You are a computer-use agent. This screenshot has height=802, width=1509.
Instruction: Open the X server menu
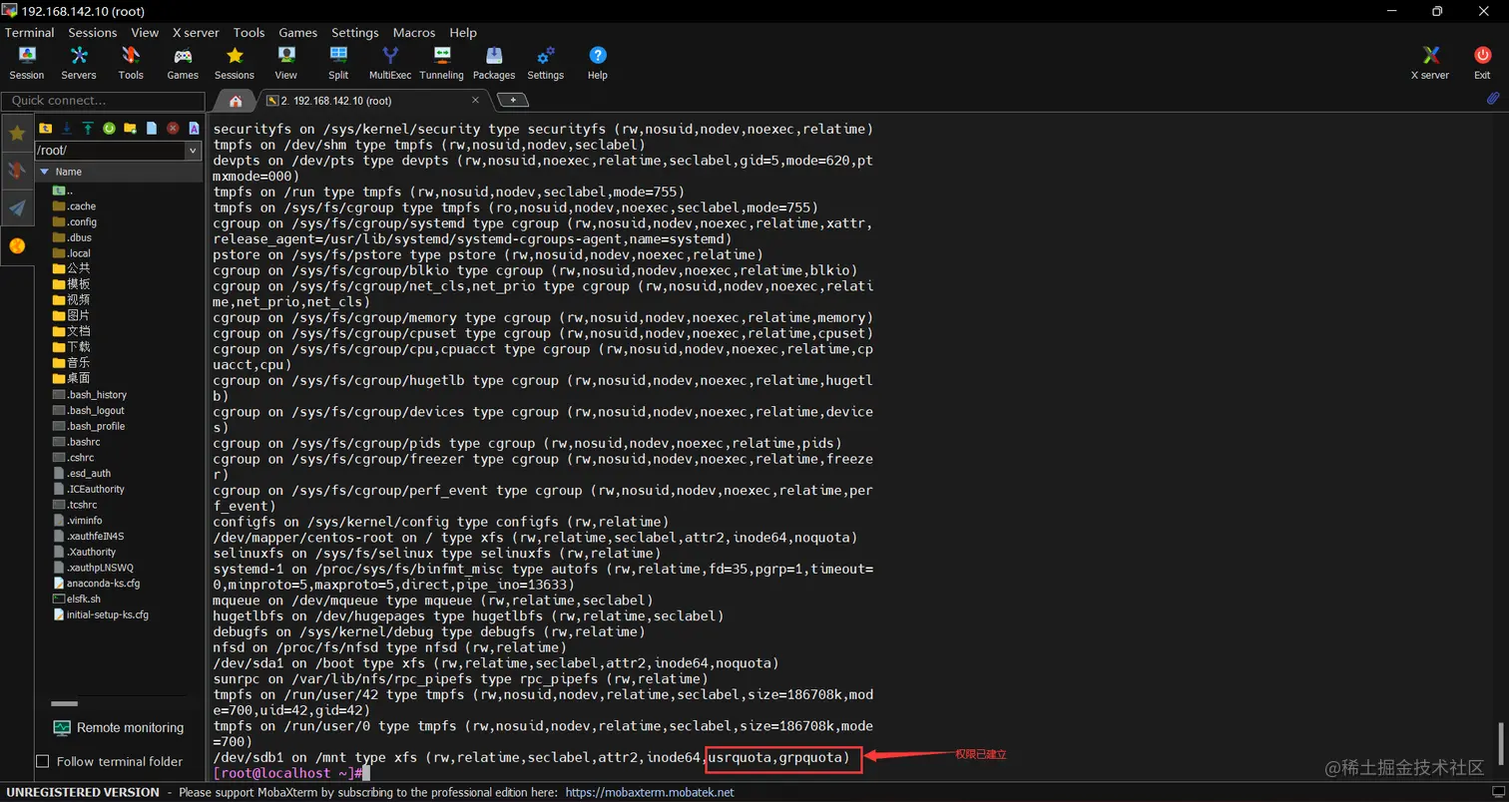[196, 32]
